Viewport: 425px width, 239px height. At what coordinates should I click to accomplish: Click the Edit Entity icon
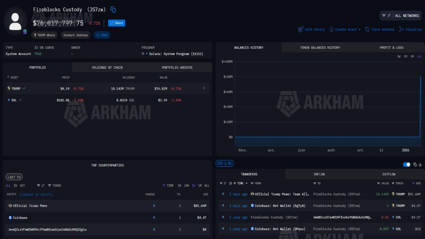pos(301,29)
